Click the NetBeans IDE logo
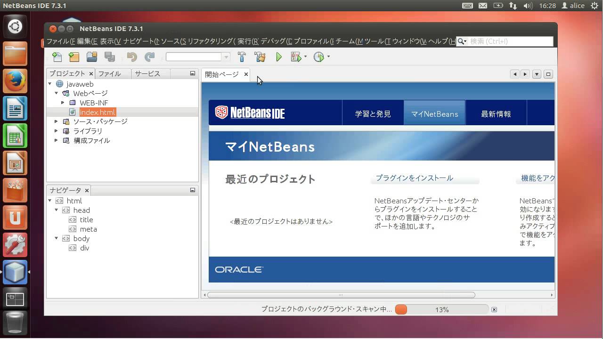 [x=250, y=113]
